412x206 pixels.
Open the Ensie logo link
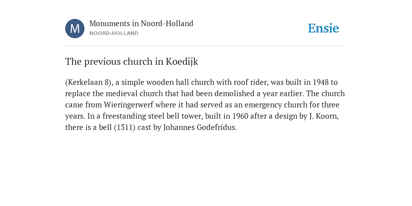pyautogui.click(x=323, y=28)
